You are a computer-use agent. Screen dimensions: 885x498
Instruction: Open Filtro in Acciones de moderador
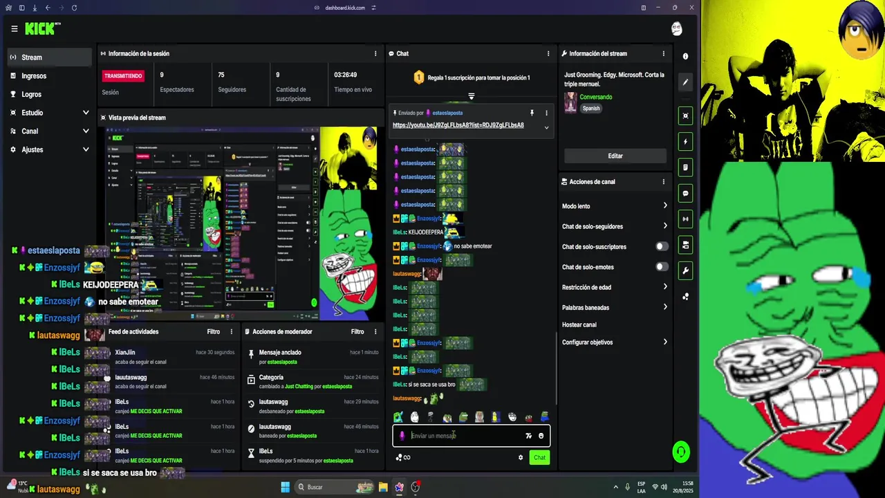357,331
